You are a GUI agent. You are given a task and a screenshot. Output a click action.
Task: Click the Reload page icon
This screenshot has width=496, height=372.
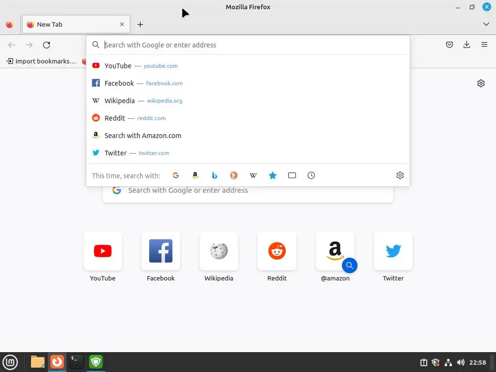click(46, 45)
